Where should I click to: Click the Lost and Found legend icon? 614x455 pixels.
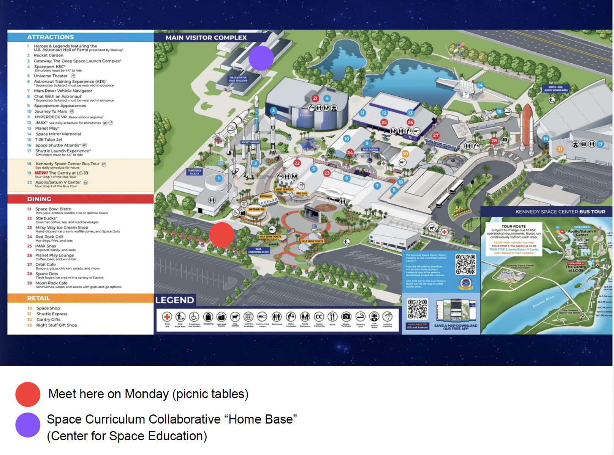pyautogui.click(x=222, y=317)
